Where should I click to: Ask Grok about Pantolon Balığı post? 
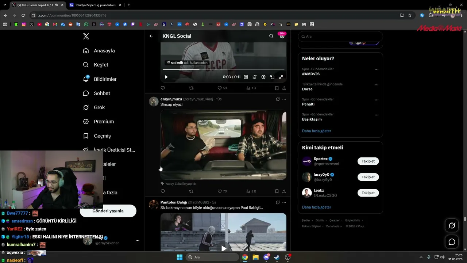pos(278,202)
